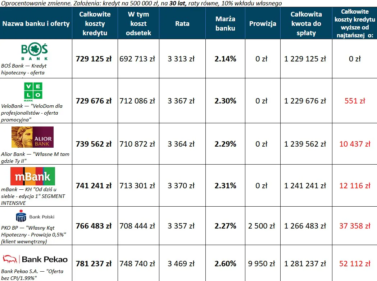Open the VeloDom dla profesjonalistów offer text

pos(29,113)
